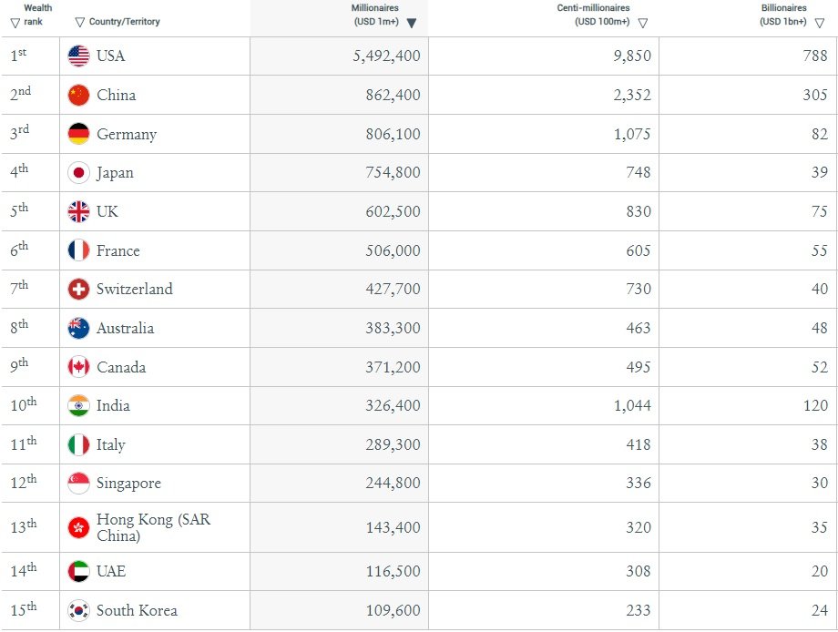The height and width of the screenshot is (632, 838).
Task: Click the India flag icon
Action: tap(78, 405)
